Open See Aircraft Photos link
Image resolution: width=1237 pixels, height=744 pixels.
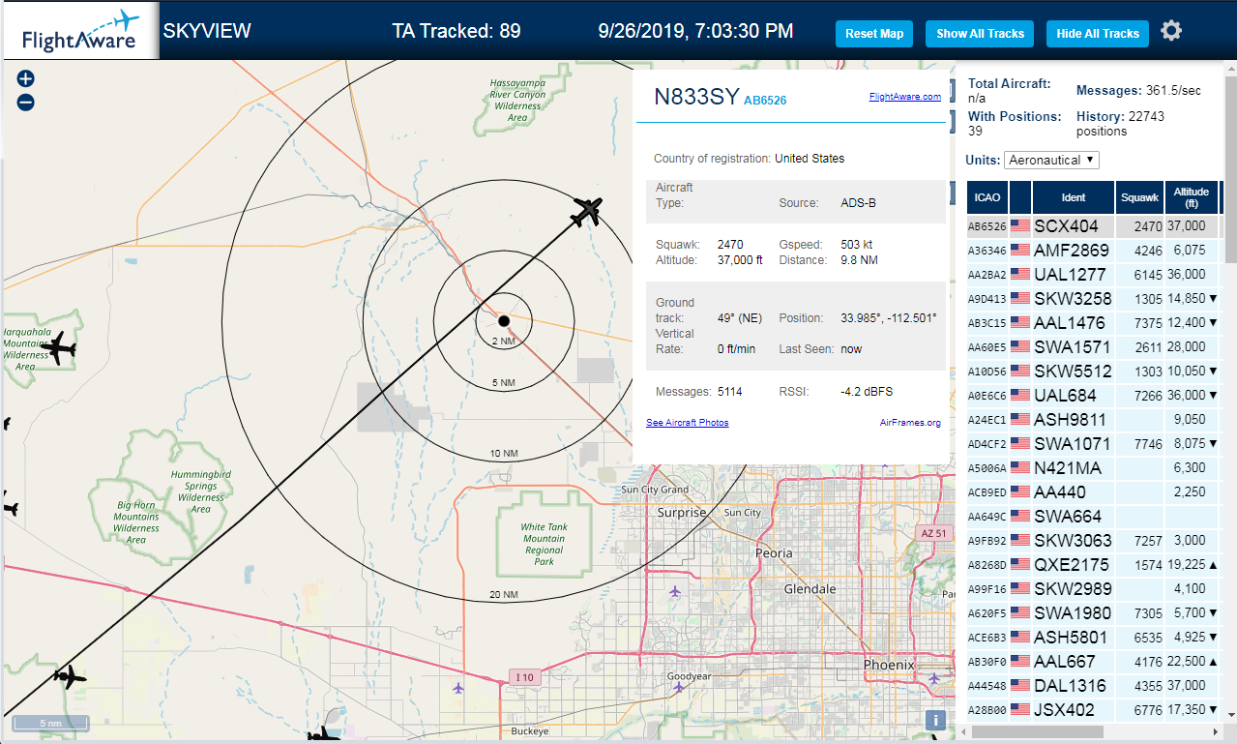click(687, 422)
